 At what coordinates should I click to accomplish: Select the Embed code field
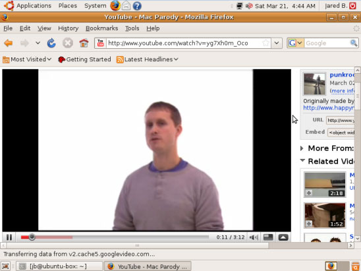[x=341, y=133]
